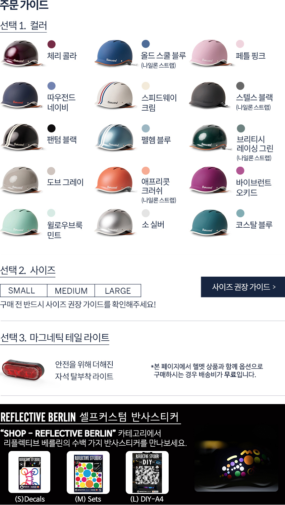Image resolution: width=285 pixels, height=505 pixels.
Task: Select the MEDIUM size option
Action: click(x=71, y=291)
